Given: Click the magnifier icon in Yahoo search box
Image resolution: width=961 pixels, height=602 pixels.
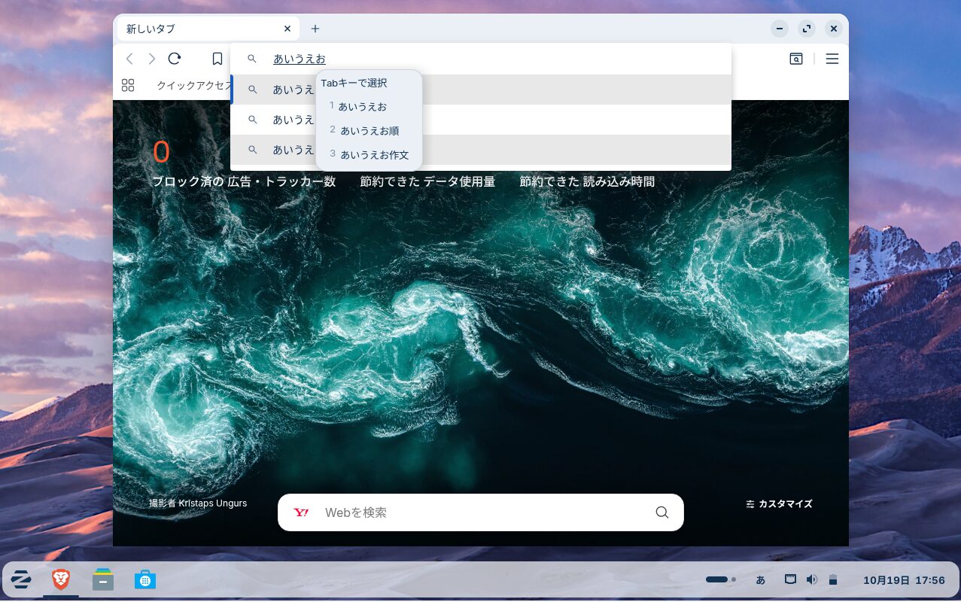Looking at the screenshot, I should point(661,512).
